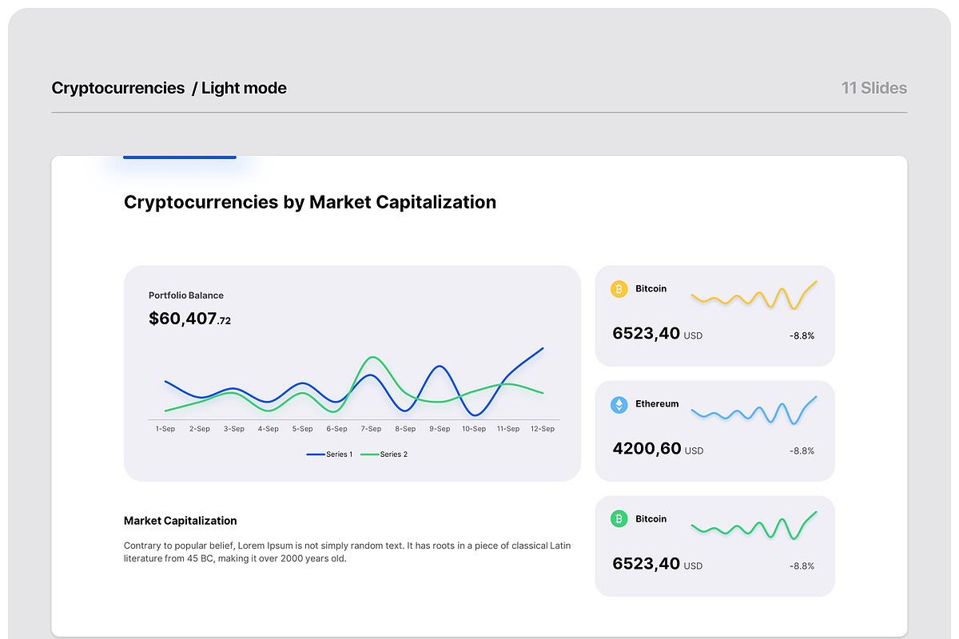Select the "Market Capitalization" subheading

181,521
